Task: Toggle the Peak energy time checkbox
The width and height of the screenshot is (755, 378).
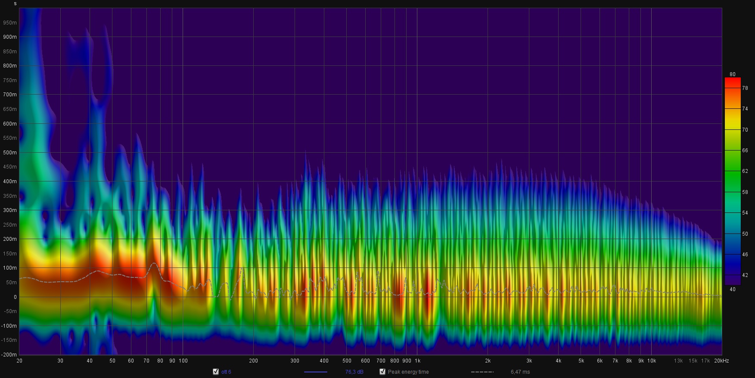Action: click(382, 372)
